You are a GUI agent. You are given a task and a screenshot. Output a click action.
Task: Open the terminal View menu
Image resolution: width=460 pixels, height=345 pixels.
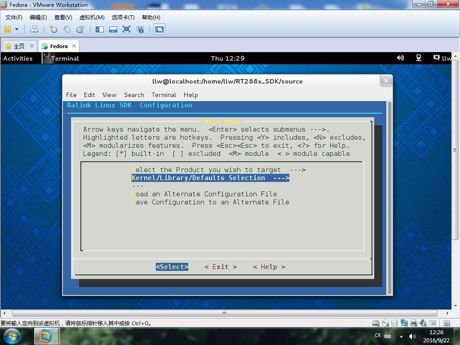[110, 95]
